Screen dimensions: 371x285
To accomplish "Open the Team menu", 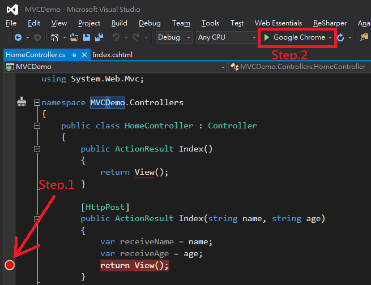I will click(181, 23).
